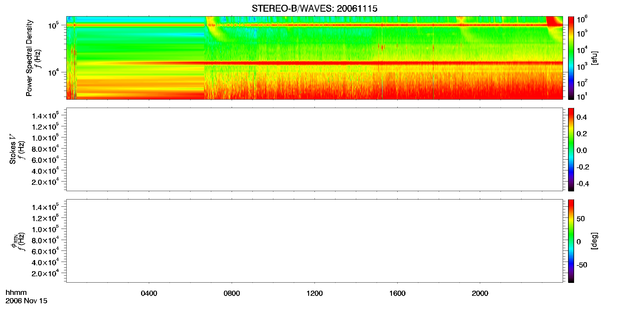
Task: Click the hhmm time format label
Action: pos(16,293)
